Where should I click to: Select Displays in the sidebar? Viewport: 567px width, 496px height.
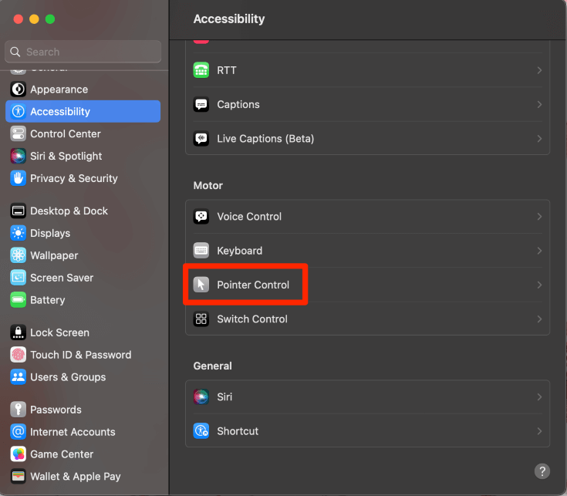tap(50, 233)
